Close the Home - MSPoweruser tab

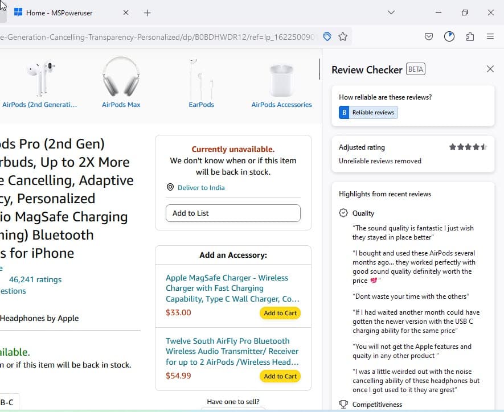click(x=125, y=13)
